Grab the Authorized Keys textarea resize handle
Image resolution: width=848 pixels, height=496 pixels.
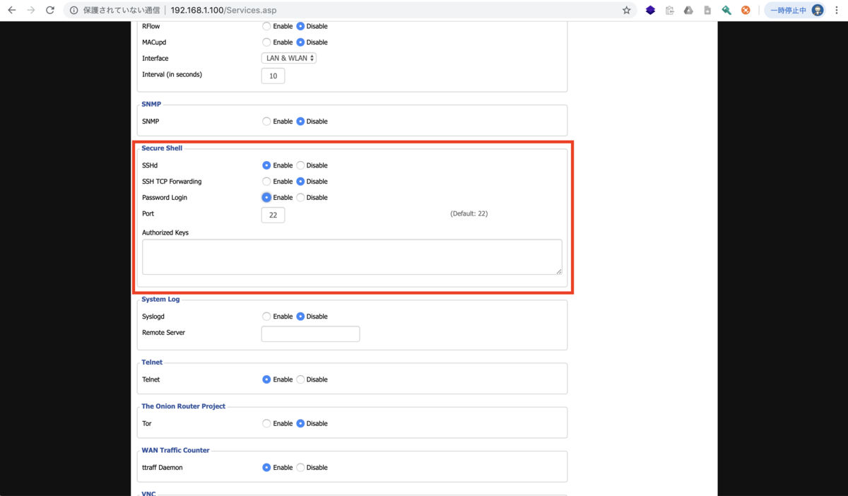(x=559, y=271)
